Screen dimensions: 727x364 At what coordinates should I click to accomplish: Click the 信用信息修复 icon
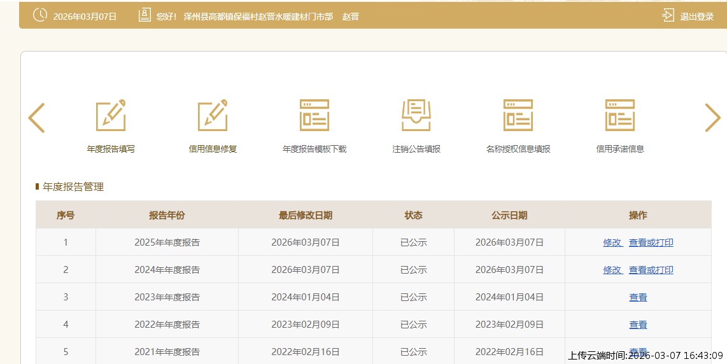point(213,116)
